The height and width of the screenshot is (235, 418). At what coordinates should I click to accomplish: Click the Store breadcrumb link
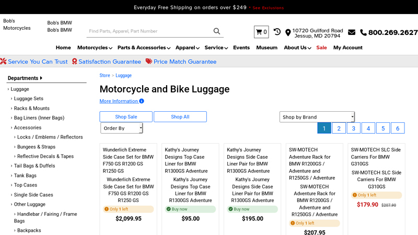click(x=104, y=76)
